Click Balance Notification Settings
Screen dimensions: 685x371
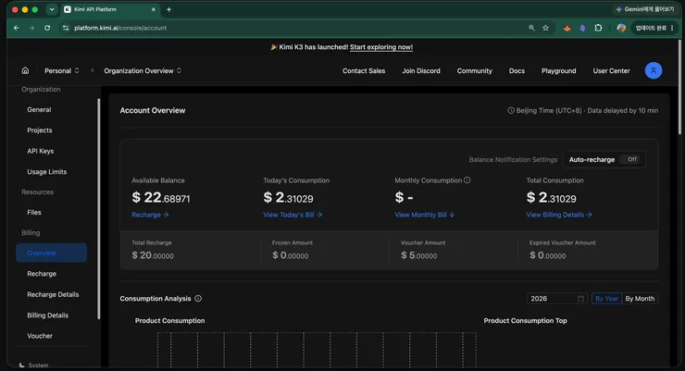513,160
